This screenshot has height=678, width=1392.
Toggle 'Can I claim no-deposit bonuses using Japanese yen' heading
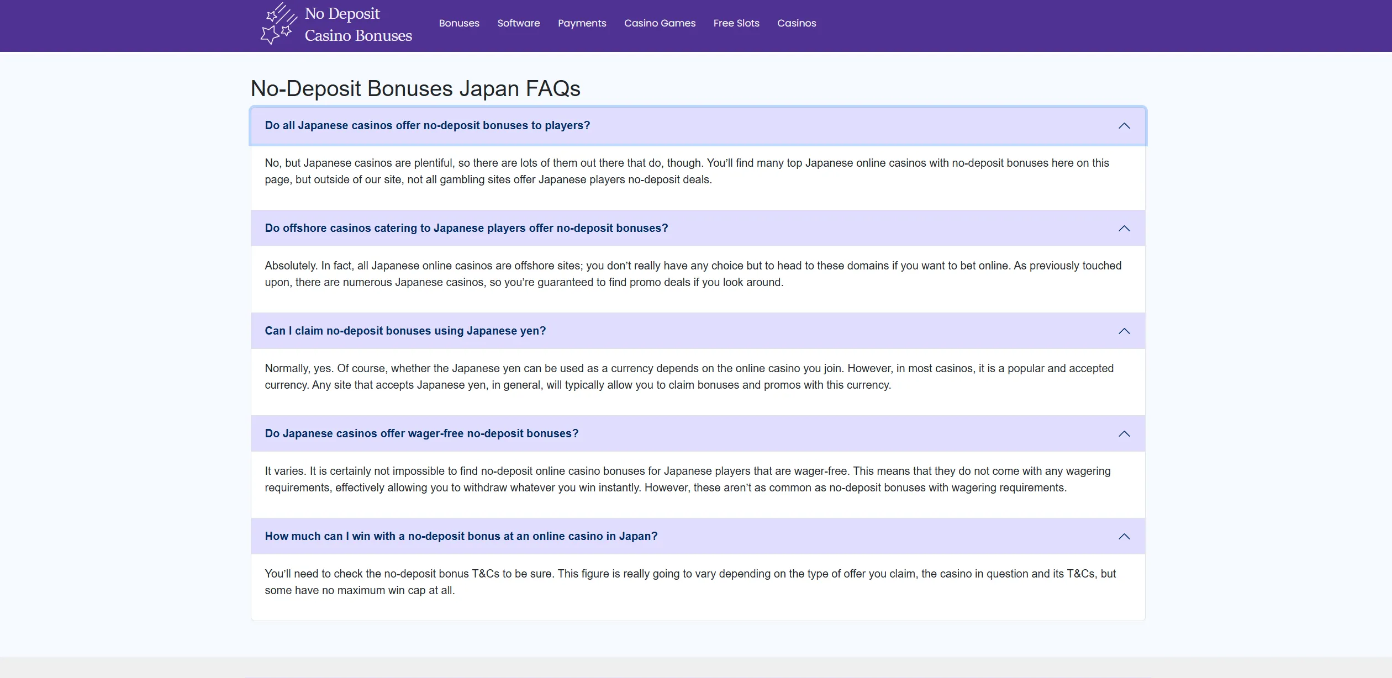point(698,331)
